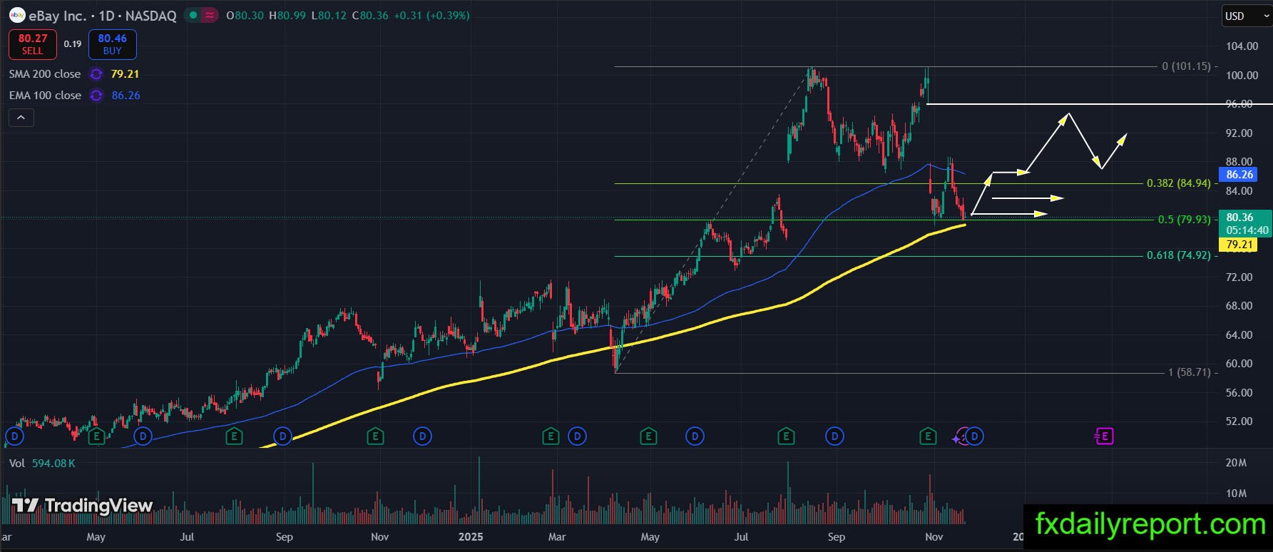The width and height of the screenshot is (1273, 552).
Task: Click the purple refresh icon beside EMA 100
Action: (x=96, y=96)
